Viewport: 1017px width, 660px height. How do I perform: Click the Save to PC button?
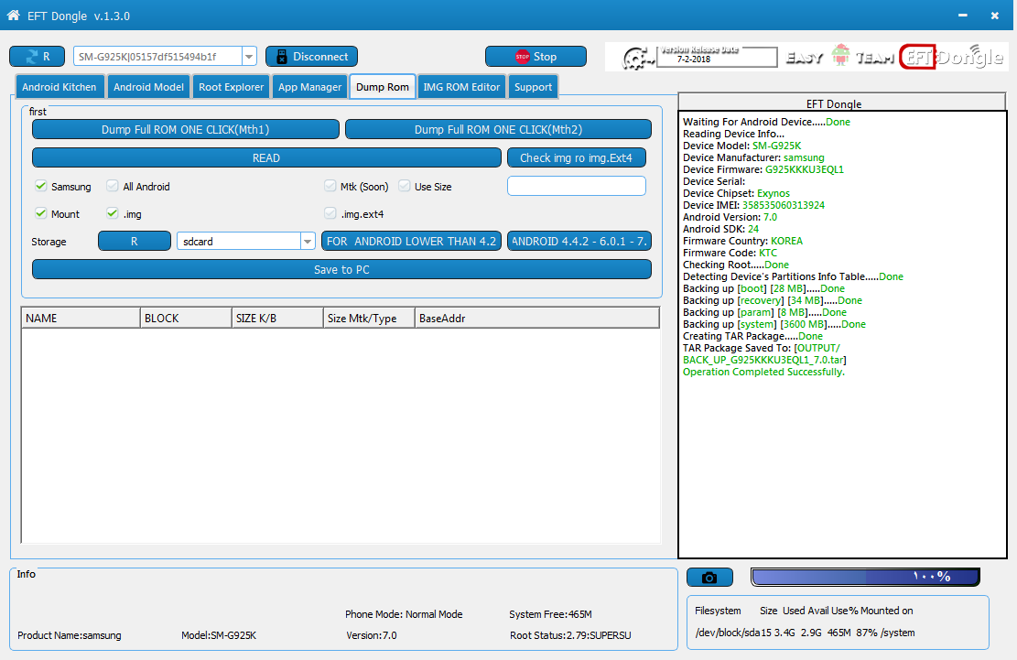click(x=341, y=270)
